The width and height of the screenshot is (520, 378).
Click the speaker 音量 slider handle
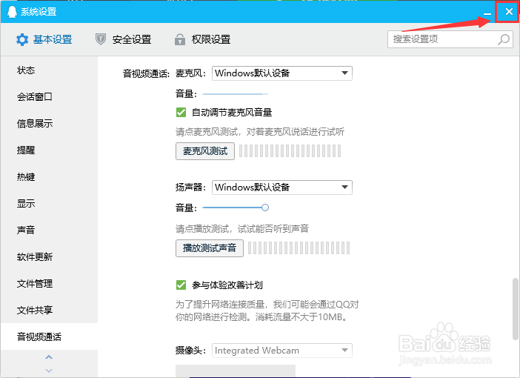pos(264,208)
